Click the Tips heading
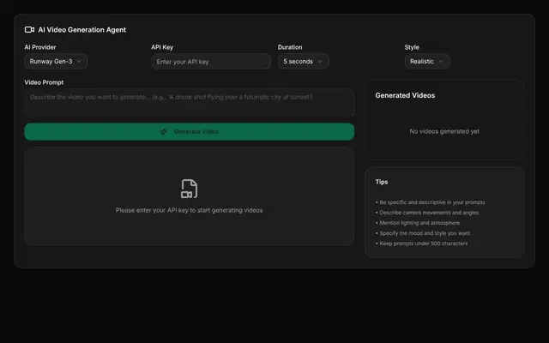 click(382, 182)
